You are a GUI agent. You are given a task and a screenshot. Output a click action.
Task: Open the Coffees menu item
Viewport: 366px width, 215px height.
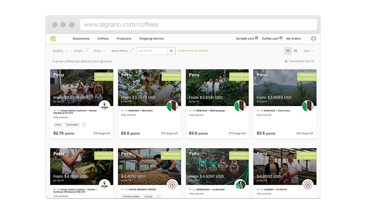103,38
